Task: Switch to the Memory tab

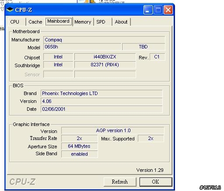Action: pyautogui.click(x=83, y=22)
